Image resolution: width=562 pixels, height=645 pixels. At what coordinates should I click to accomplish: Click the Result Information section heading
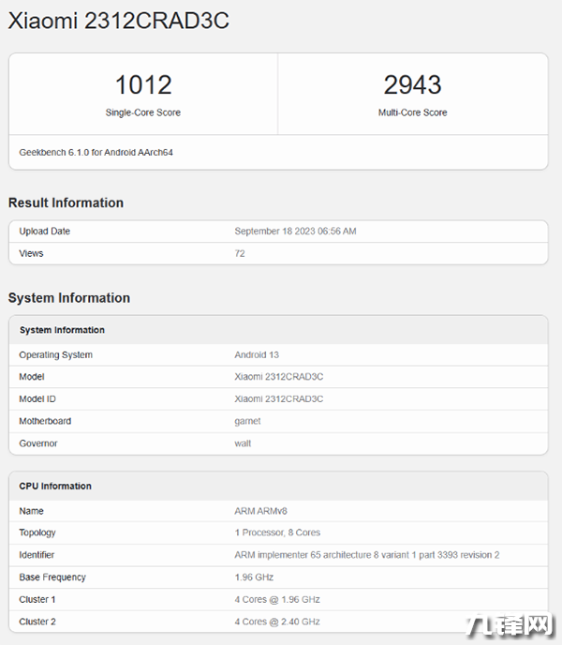tap(66, 202)
